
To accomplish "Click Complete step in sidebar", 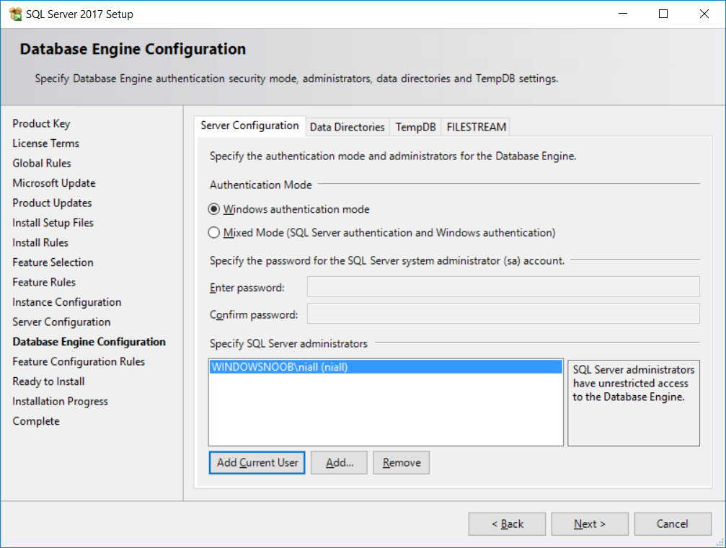I will (x=36, y=422).
